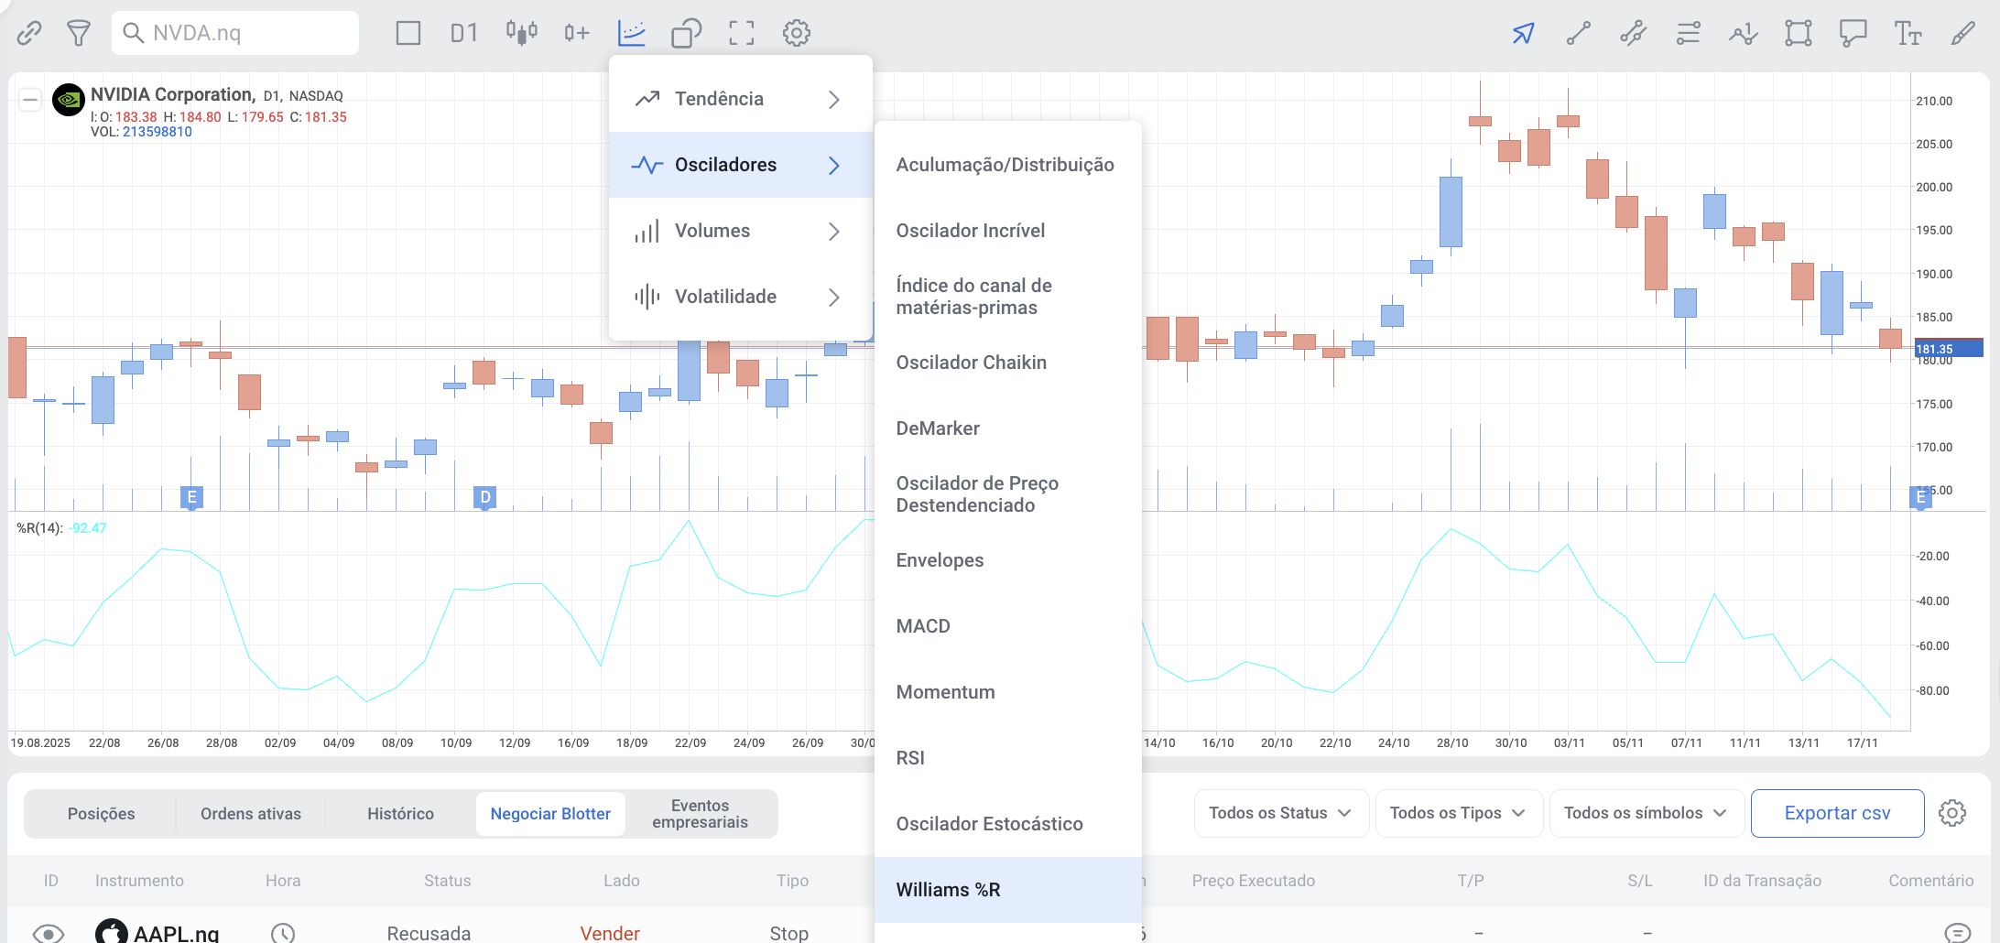
Task: Select the text annotation tool
Action: click(x=1908, y=33)
